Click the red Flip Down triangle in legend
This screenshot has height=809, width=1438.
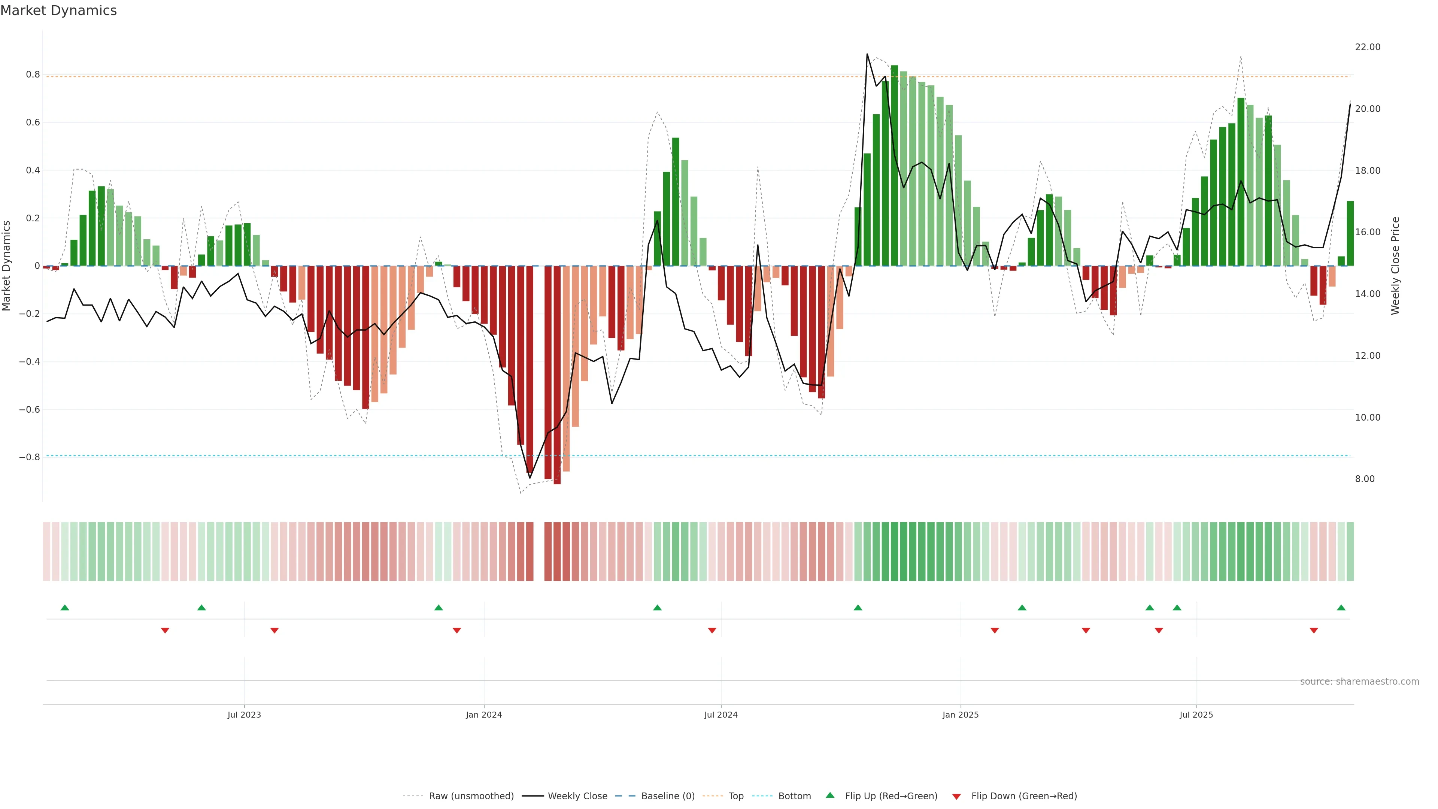[x=956, y=796]
